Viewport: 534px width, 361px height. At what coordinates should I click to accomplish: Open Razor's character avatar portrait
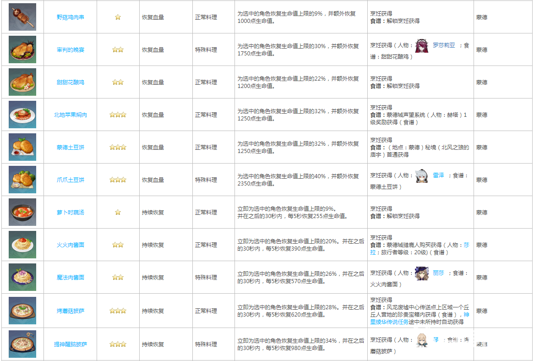click(x=421, y=175)
